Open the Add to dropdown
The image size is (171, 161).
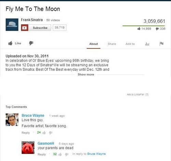click(130, 44)
